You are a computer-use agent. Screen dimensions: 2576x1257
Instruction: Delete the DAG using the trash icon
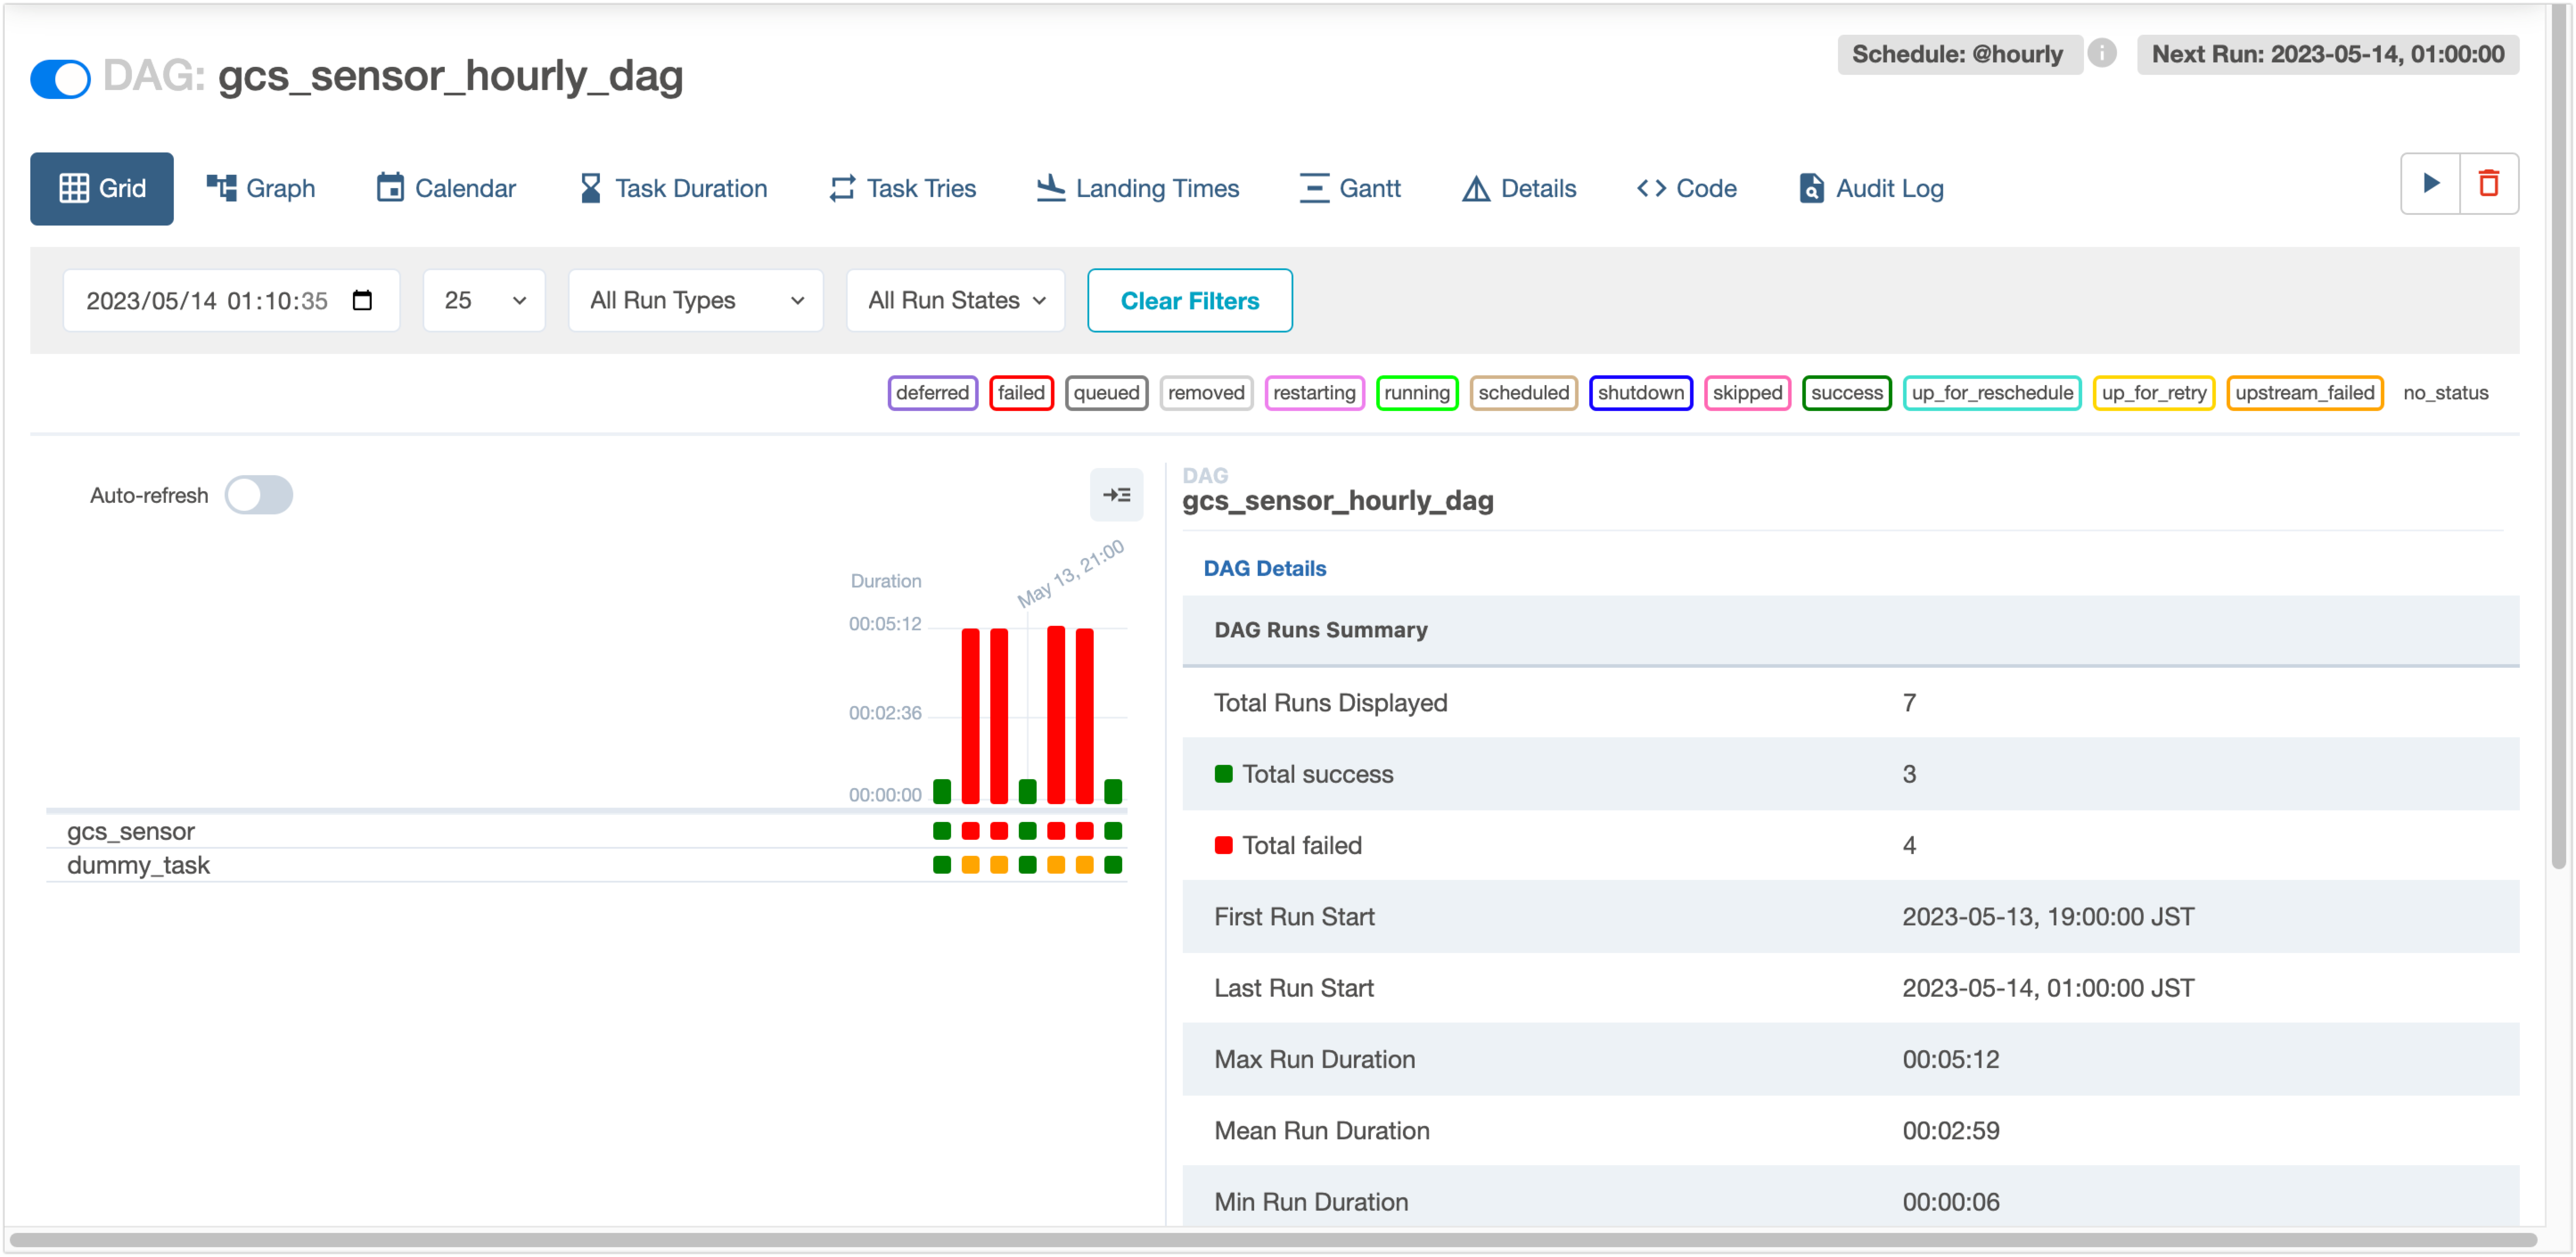pos(2489,184)
